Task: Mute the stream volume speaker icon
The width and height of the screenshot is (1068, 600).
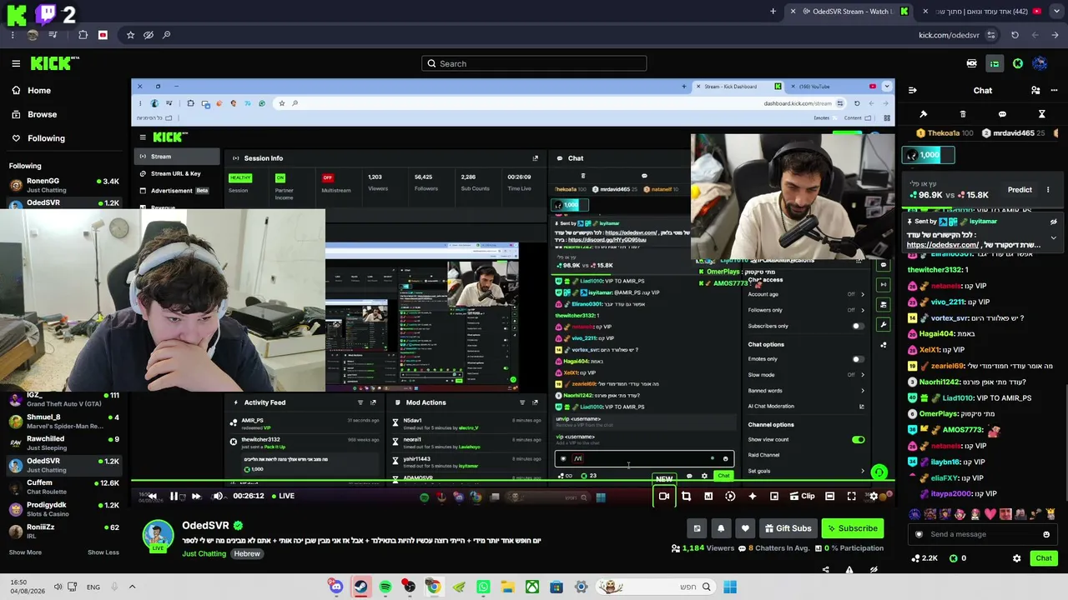Action: [x=218, y=496]
